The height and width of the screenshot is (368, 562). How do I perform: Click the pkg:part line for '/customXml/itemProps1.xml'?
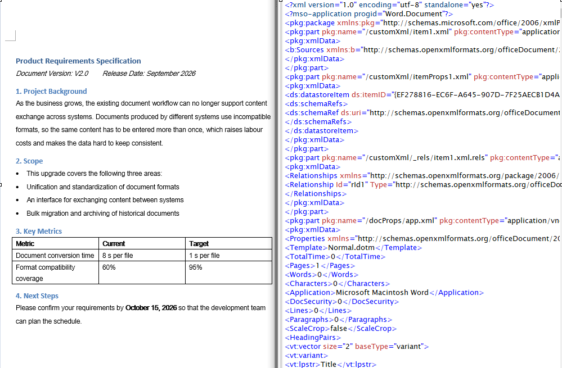click(422, 76)
